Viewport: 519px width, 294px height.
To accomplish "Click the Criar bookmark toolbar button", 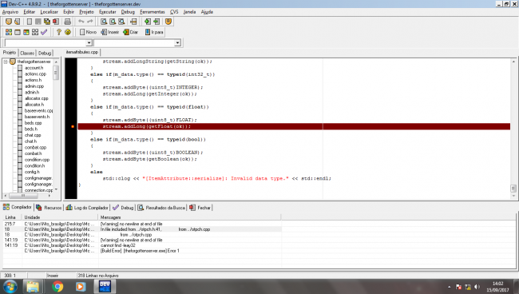I will [130, 32].
